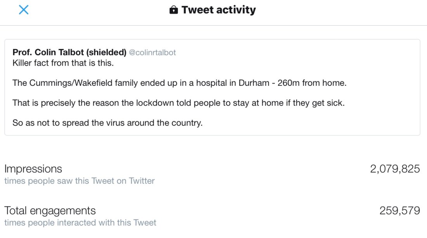This screenshot has height=238, width=427.
Task: Select the Tweet activity heading
Action: tap(219, 10)
